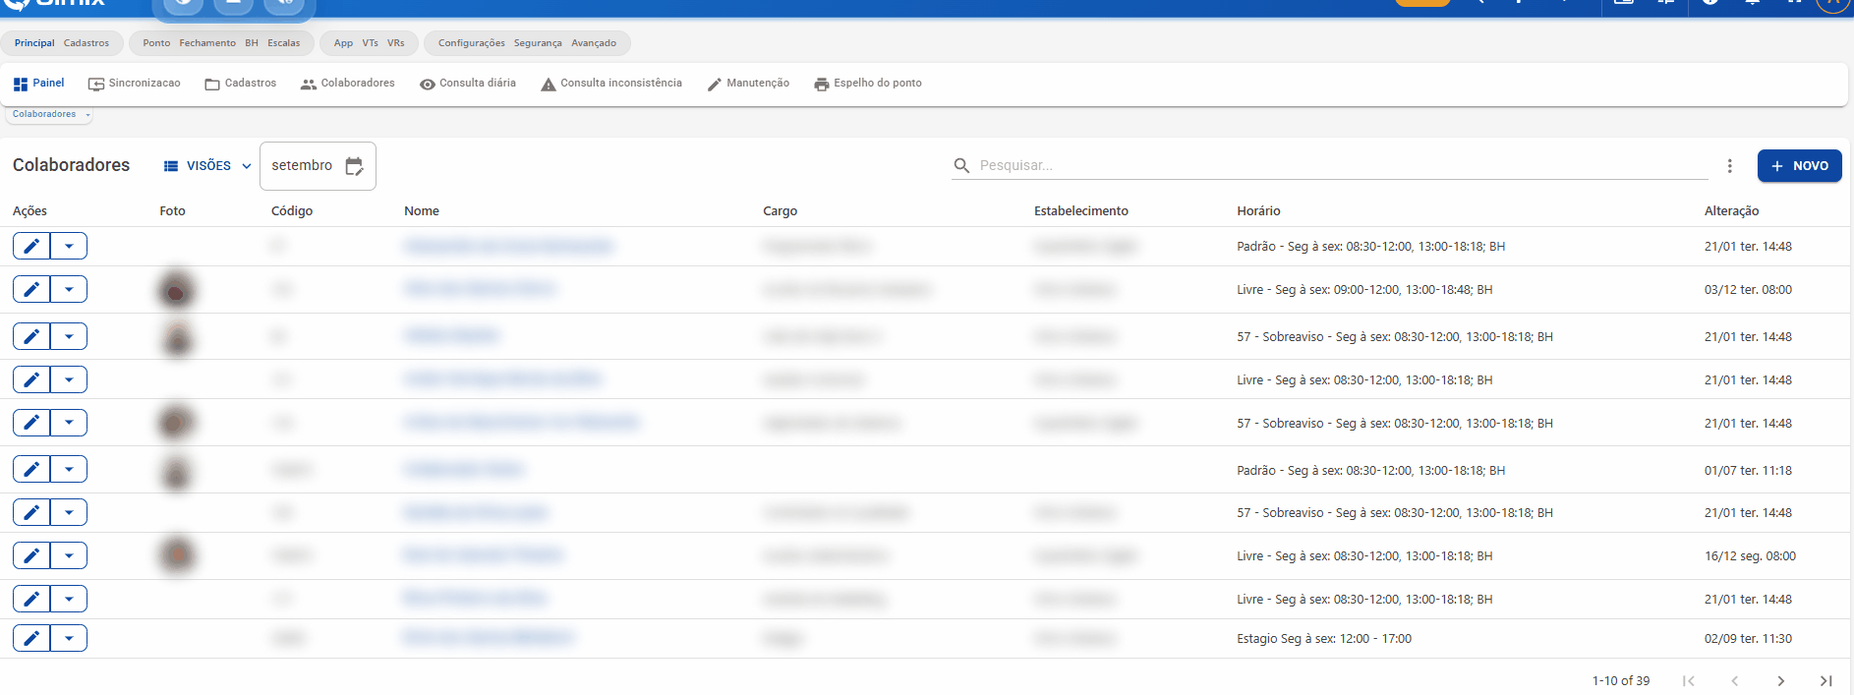Expand actions dropdown for 16/12 seg. row
Screen dimensions: 1854x695
(69, 555)
